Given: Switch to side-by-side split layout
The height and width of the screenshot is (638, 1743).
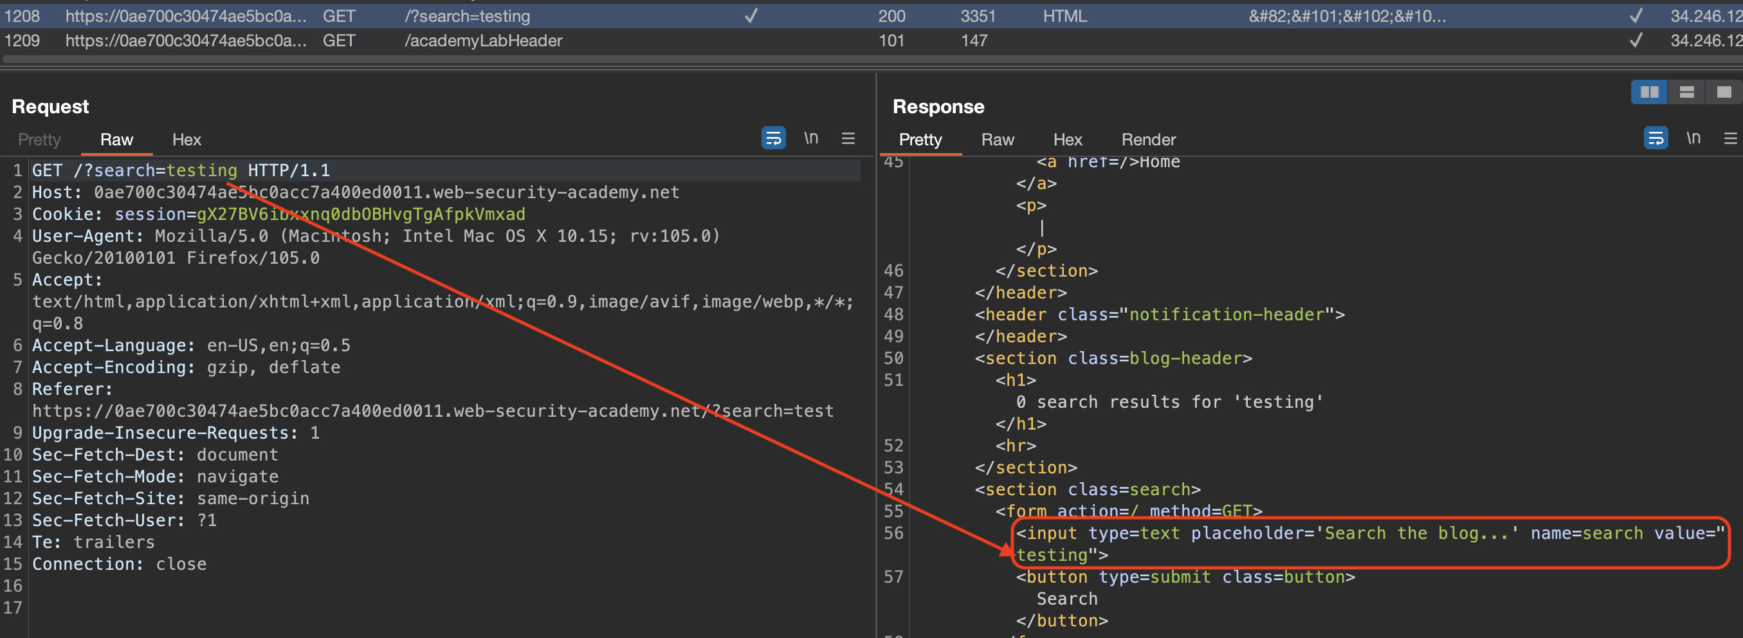Looking at the screenshot, I should coord(1649,92).
